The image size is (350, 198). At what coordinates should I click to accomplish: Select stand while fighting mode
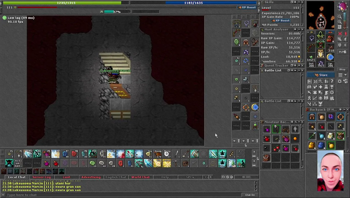pyautogui.click(x=346, y=33)
